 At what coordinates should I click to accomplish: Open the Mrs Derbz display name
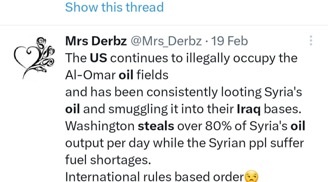tap(96, 41)
